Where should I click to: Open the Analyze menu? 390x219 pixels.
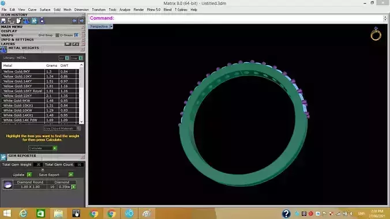pos(125,10)
